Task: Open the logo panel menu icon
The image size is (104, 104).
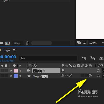Action: [14, 50]
